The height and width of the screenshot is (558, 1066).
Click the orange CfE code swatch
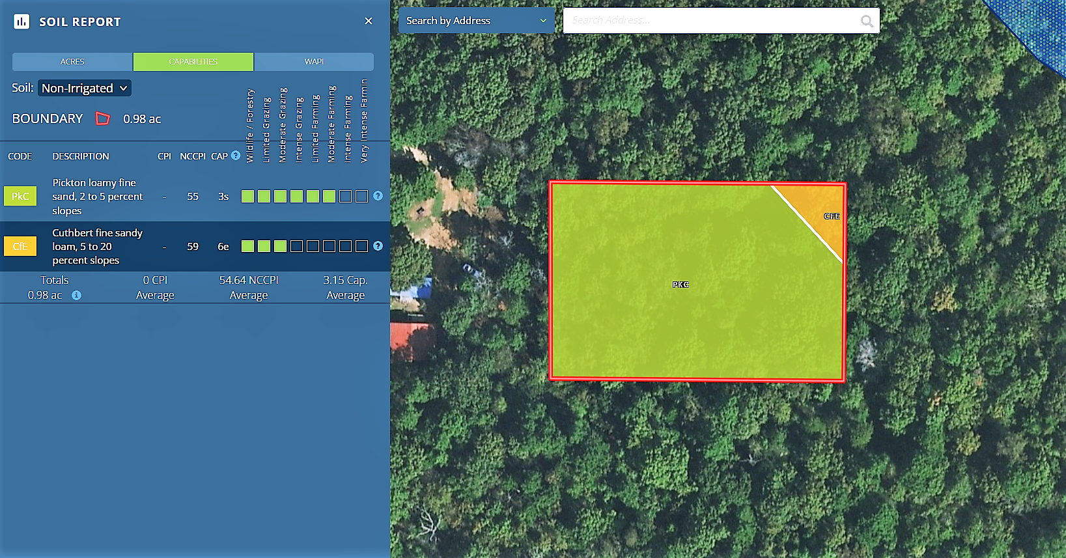click(20, 246)
